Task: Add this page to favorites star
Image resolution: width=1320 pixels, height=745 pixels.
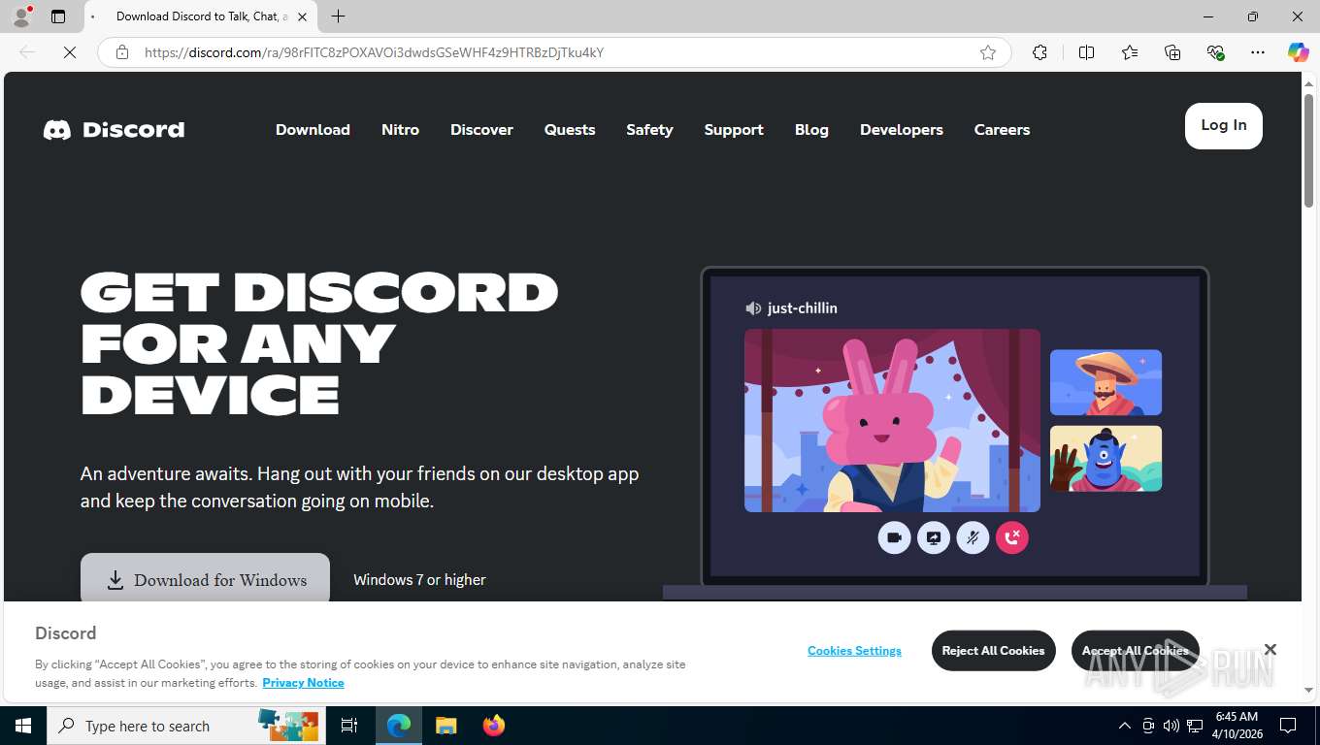Action: point(988,52)
